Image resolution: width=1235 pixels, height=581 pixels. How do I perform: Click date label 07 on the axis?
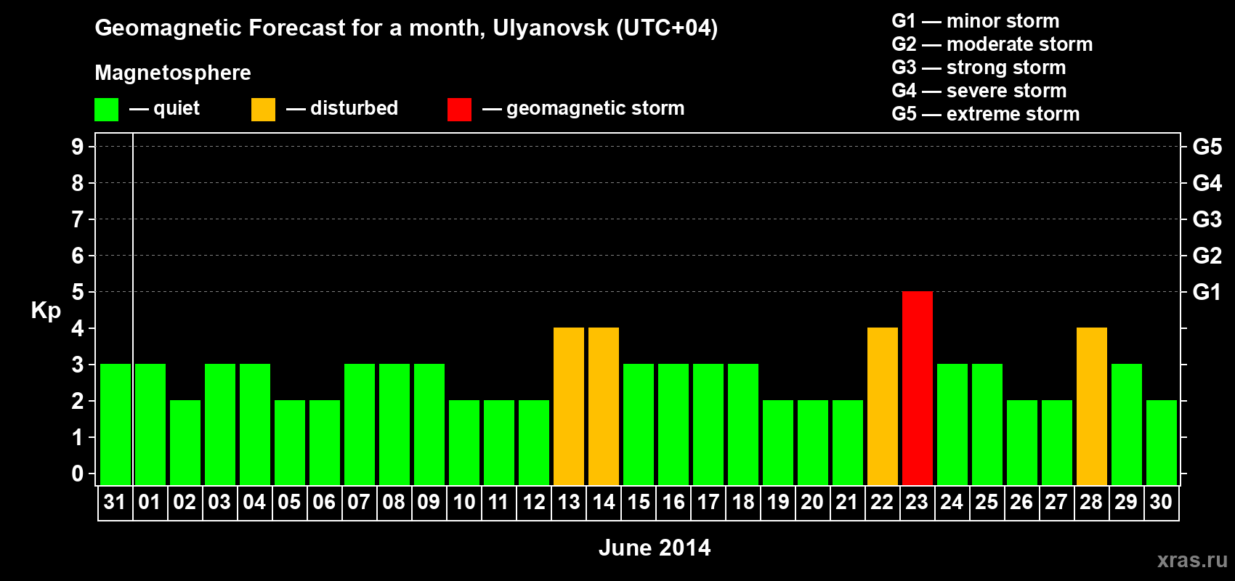click(x=359, y=502)
